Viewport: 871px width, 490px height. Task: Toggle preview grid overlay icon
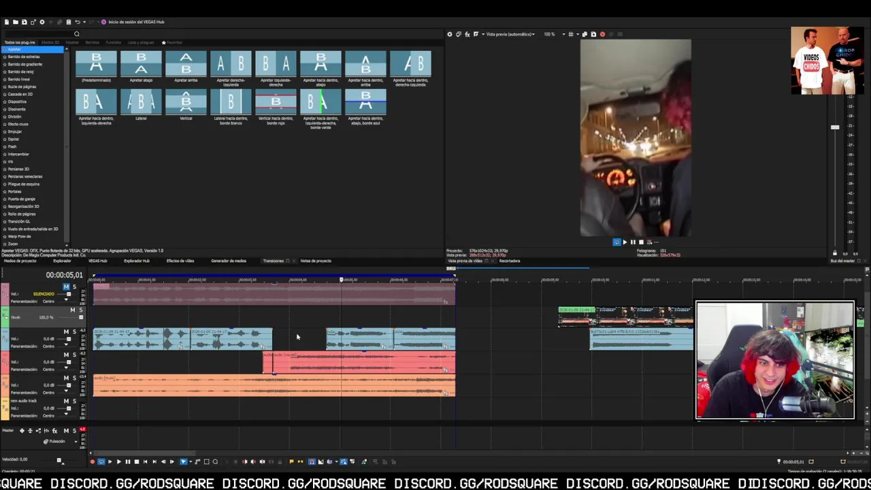coord(571,34)
